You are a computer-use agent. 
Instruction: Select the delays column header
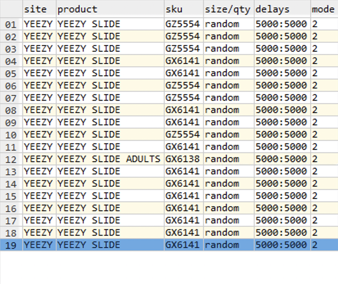(282, 9)
